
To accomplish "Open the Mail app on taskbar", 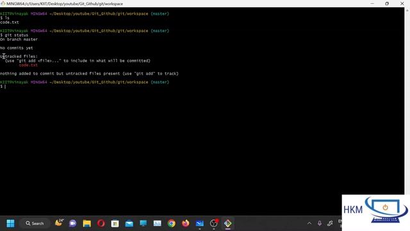I will (129, 223).
